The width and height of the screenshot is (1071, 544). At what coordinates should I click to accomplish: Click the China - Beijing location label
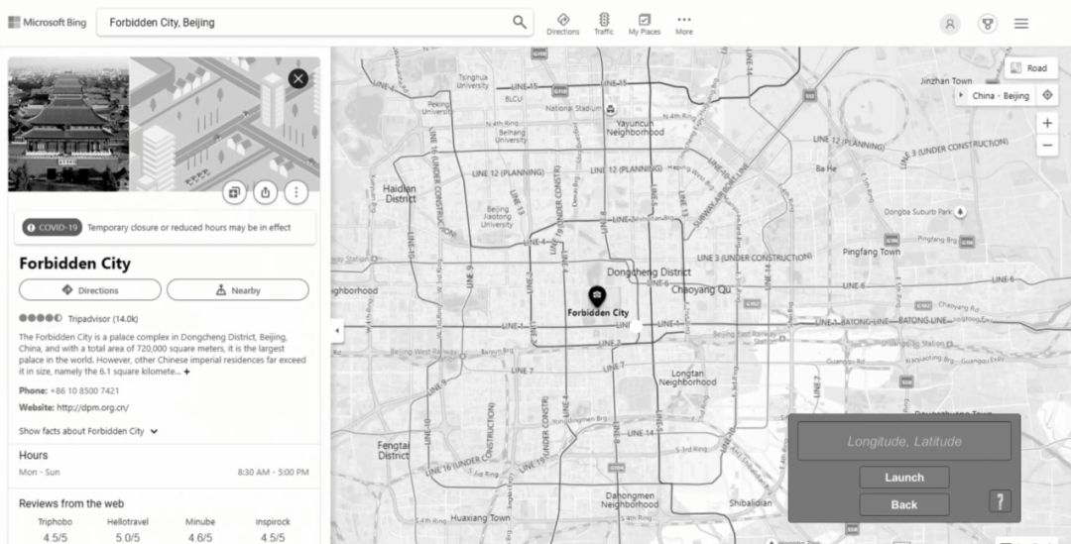click(1000, 95)
